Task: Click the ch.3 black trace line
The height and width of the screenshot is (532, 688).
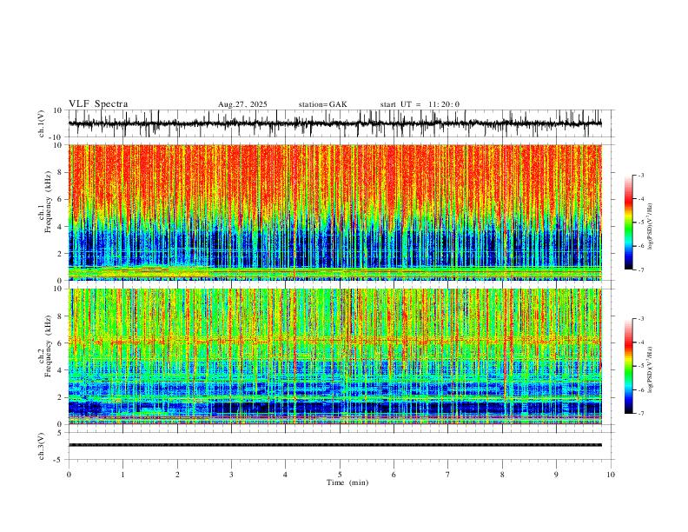Action: [x=335, y=445]
